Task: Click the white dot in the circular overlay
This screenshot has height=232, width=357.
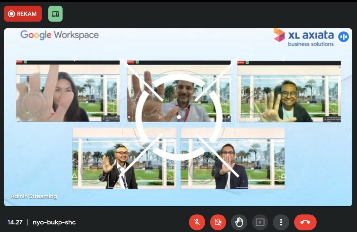Action: (179, 117)
